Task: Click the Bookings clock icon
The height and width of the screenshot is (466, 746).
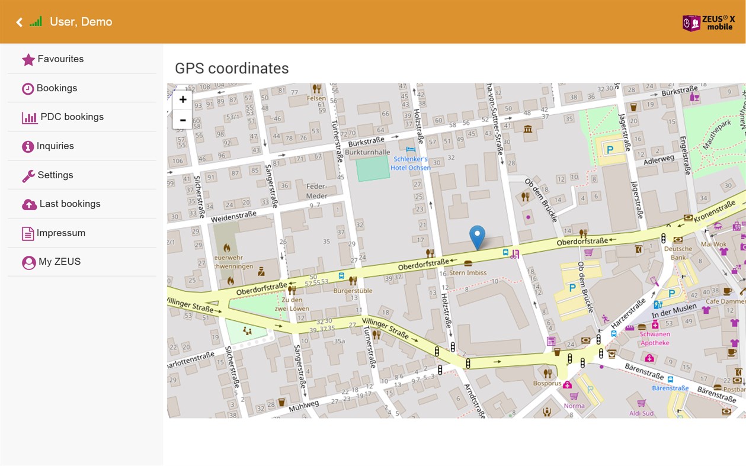Action: (28, 89)
